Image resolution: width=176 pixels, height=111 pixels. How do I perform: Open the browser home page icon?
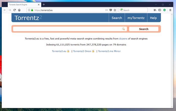(x=19, y=10)
